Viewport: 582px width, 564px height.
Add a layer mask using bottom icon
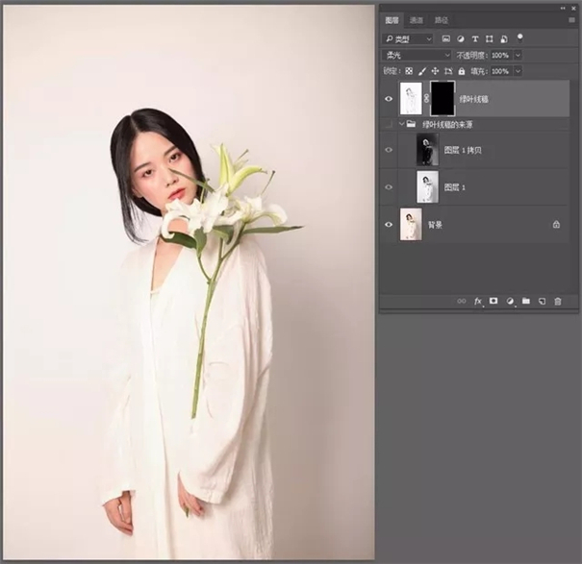click(x=493, y=301)
